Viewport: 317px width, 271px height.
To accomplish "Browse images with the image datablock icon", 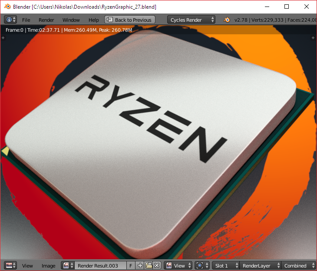I will pos(68,265).
